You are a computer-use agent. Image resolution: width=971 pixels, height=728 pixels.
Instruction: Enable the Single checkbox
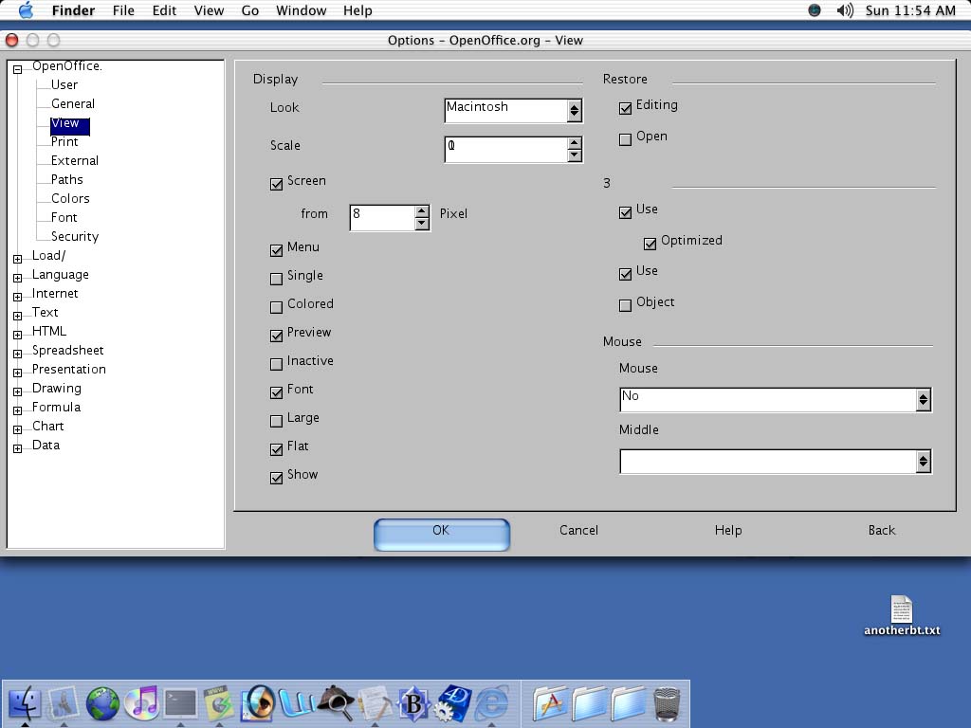[x=276, y=279]
